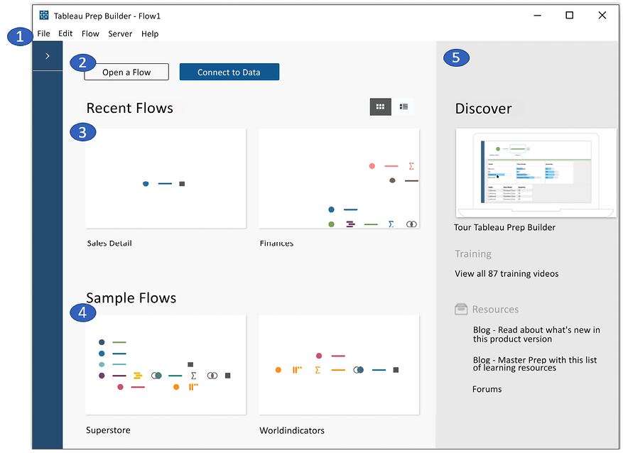Expand the left Connections pane chevron
The image size is (623, 453).
coord(48,56)
